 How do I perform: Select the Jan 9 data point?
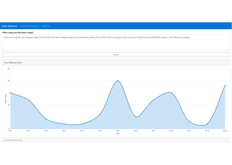tap(154, 100)
